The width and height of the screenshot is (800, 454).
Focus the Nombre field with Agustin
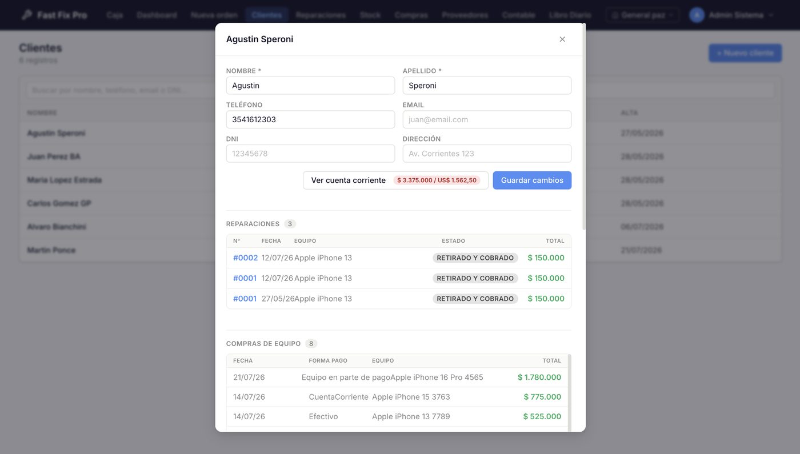pos(310,86)
